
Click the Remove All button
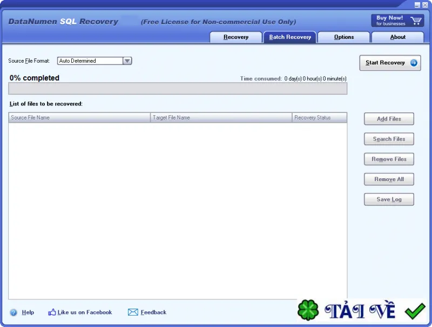click(x=389, y=179)
